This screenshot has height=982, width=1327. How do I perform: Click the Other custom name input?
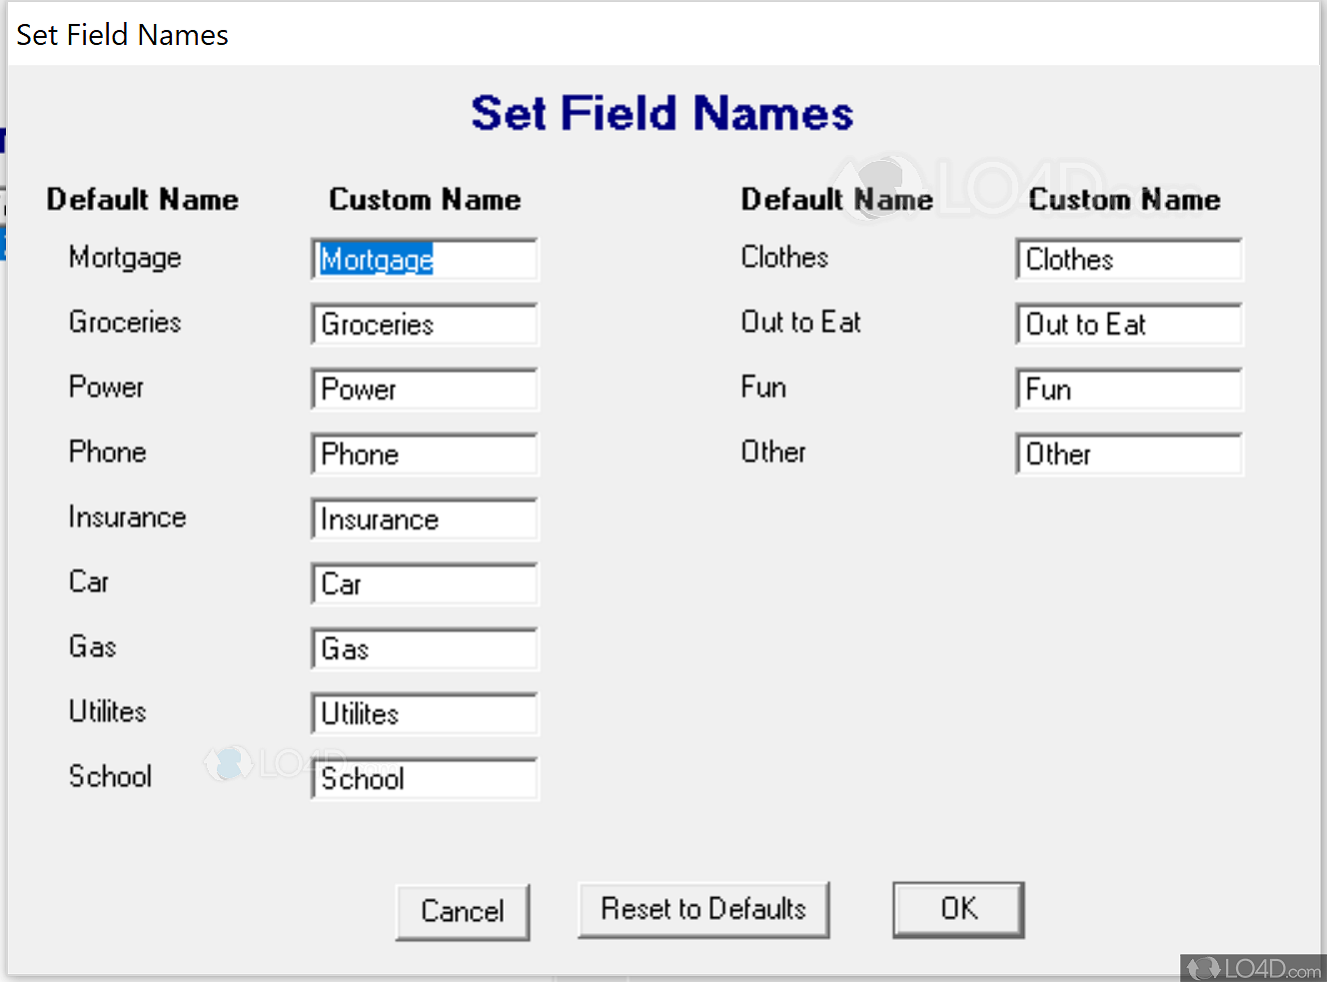(x=1129, y=455)
